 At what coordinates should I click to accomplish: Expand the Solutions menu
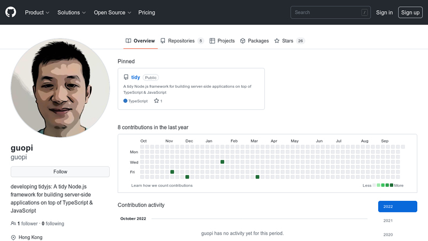pyautogui.click(x=72, y=12)
